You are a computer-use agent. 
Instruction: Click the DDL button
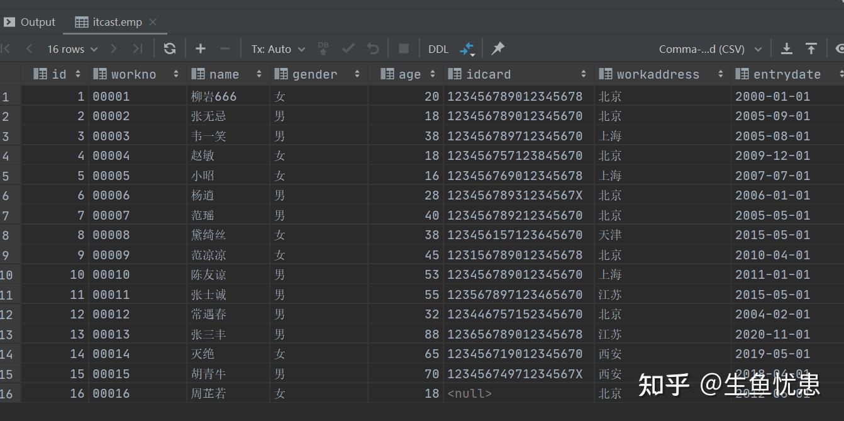438,48
